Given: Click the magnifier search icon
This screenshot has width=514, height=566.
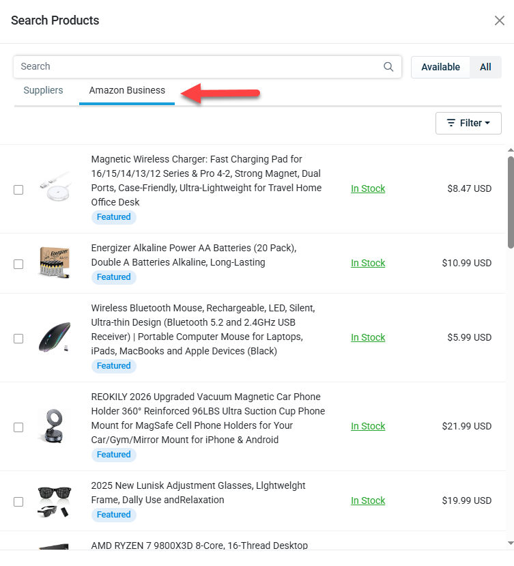Looking at the screenshot, I should coord(388,67).
